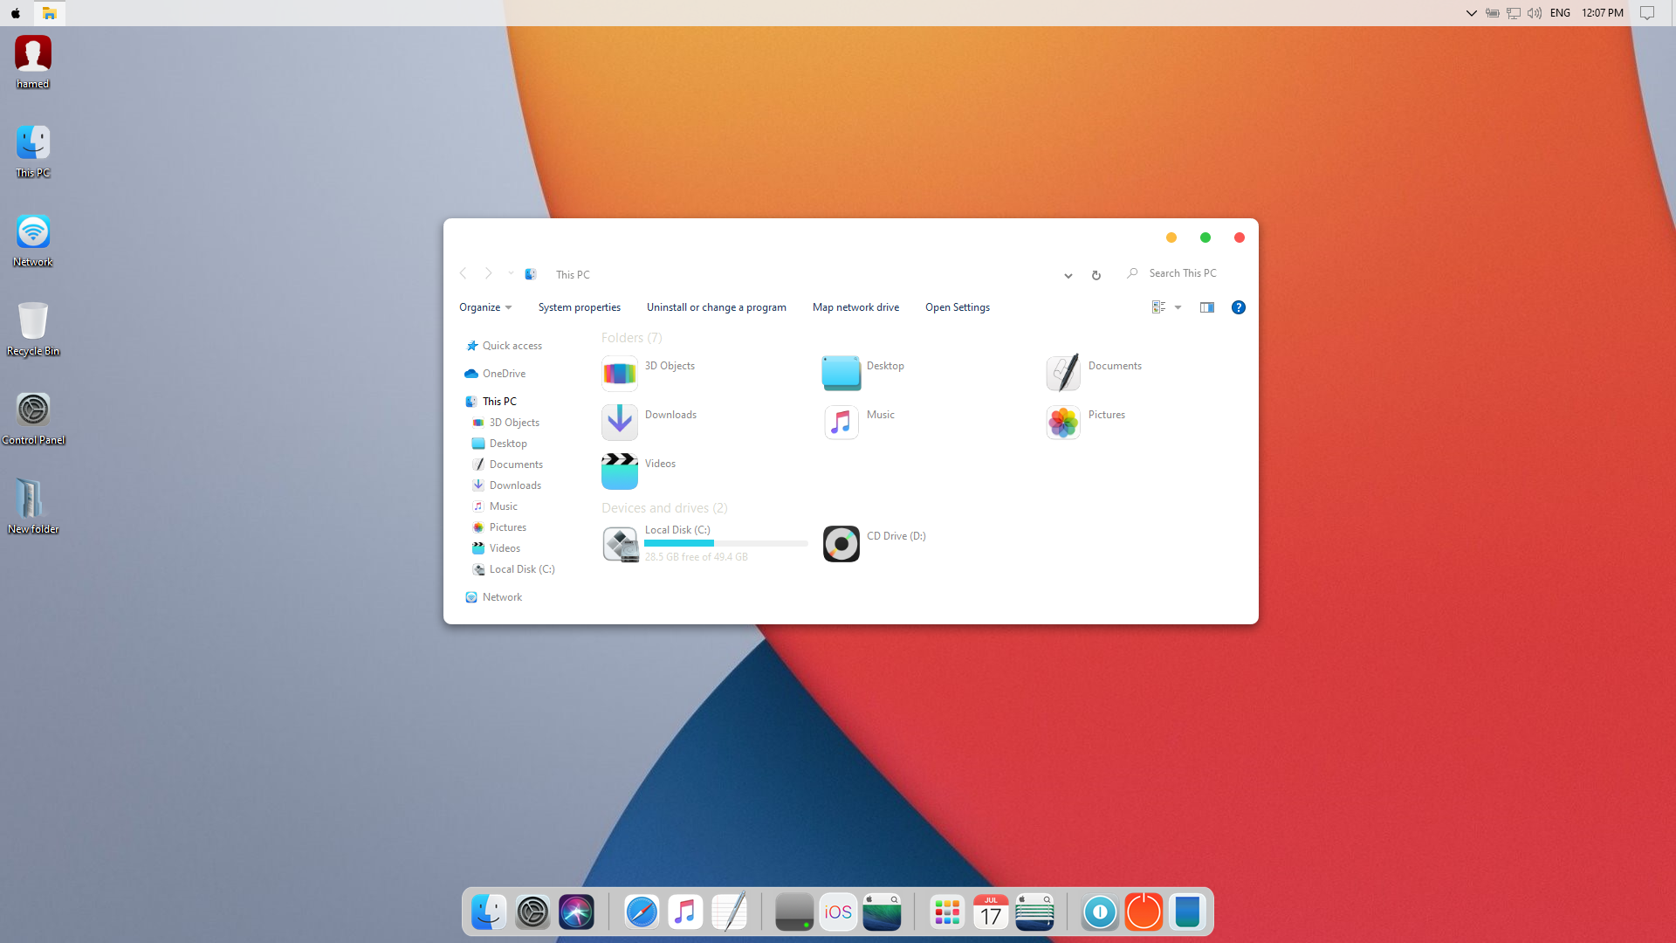Click the orange power icon in dock
1676x943 pixels.
pos(1144,912)
